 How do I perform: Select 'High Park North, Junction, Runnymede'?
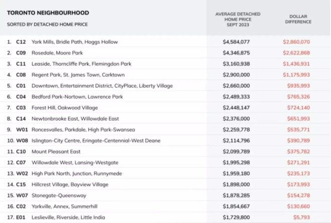coord(77,173)
